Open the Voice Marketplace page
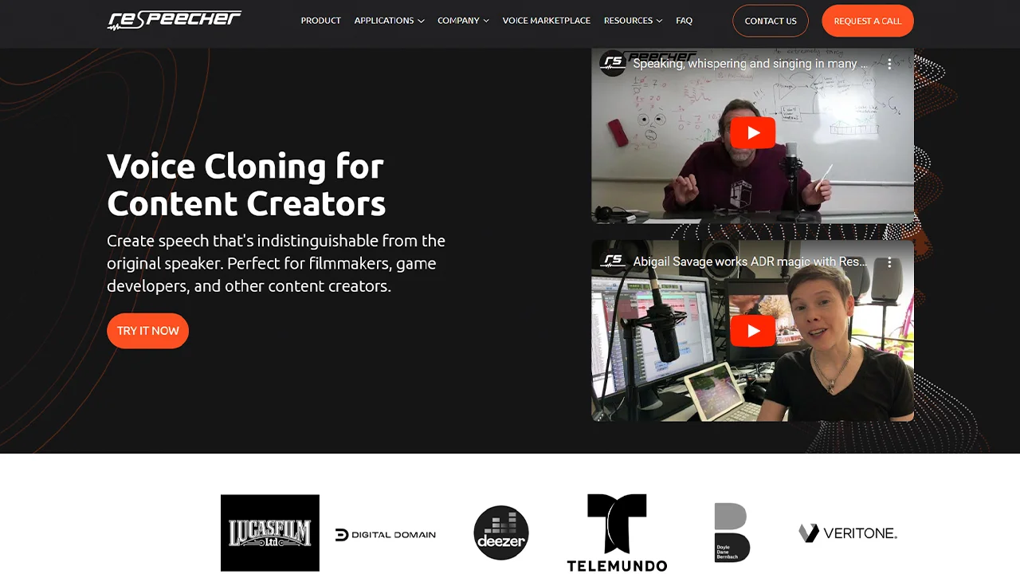 coord(547,21)
